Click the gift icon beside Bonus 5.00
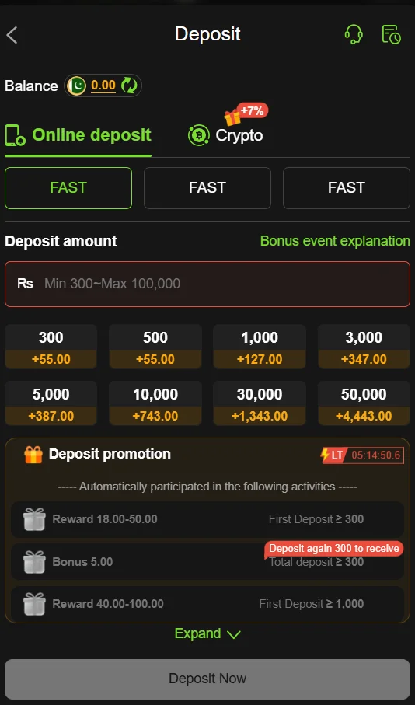This screenshot has height=705, width=415. [34, 561]
